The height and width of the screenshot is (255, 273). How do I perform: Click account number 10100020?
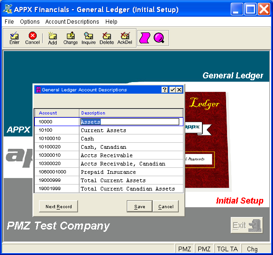click(50, 147)
